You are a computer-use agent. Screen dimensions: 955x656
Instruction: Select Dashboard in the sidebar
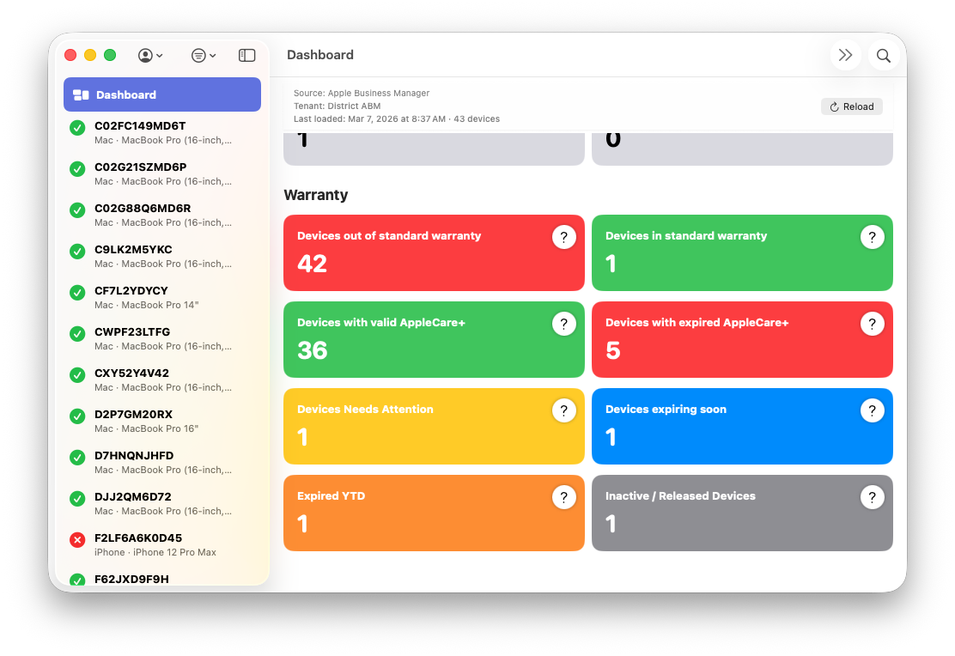coord(161,94)
